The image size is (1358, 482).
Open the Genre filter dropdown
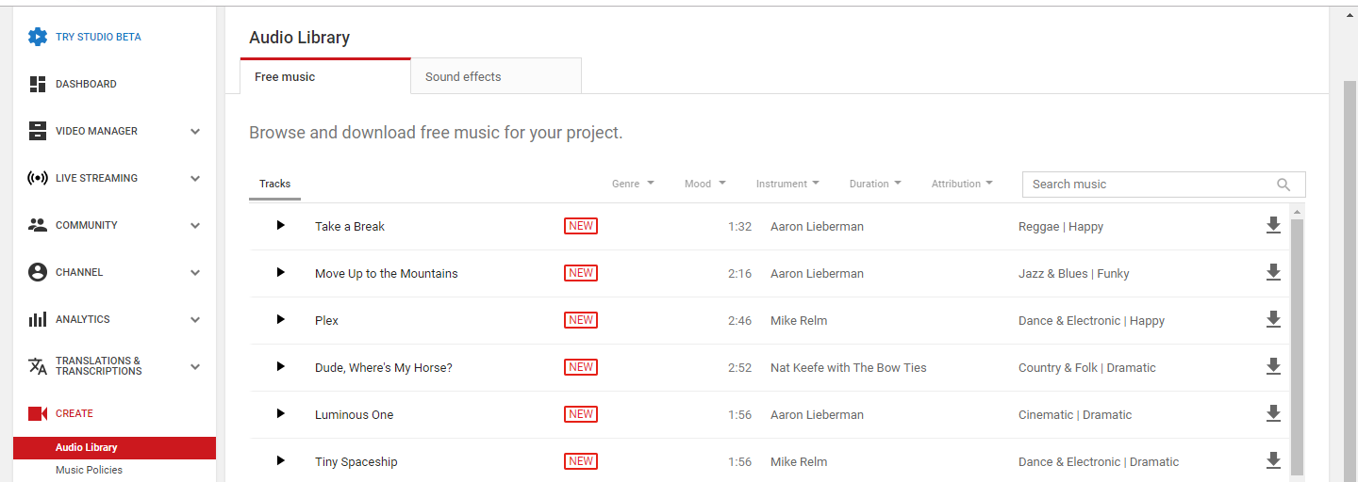click(x=633, y=184)
